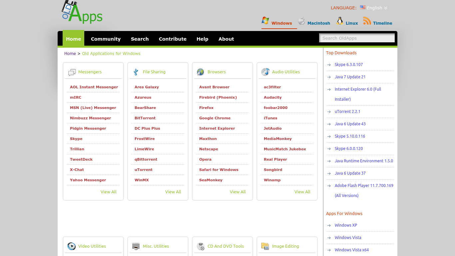The image size is (455, 256).
Task: Click the Windows flag icon
Action: (265, 21)
